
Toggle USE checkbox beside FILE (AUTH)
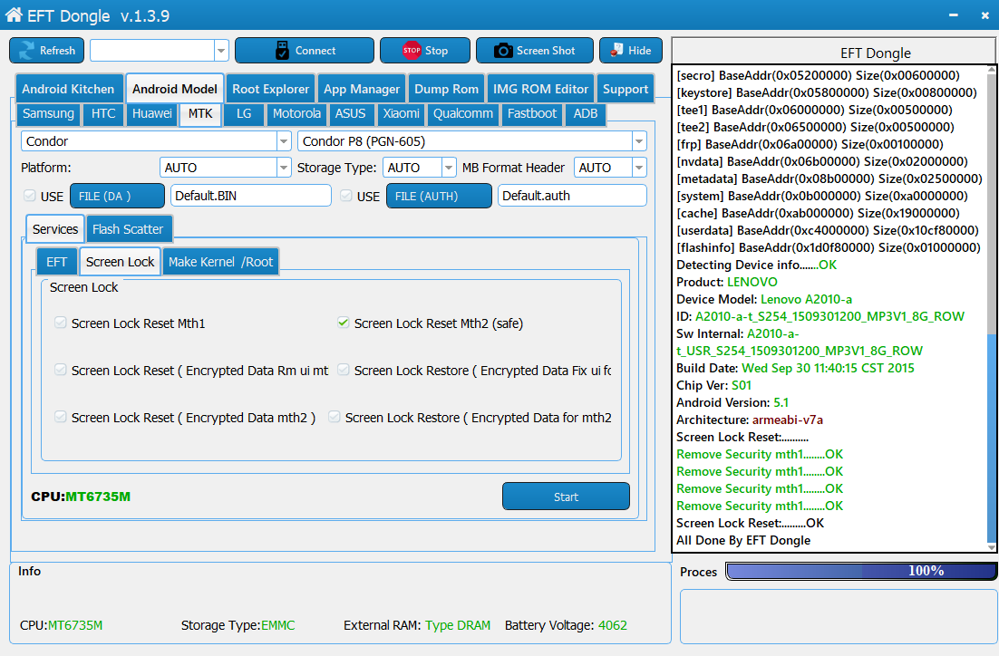[x=346, y=196]
